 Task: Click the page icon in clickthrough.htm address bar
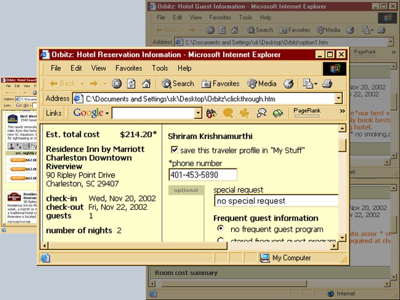(79, 99)
